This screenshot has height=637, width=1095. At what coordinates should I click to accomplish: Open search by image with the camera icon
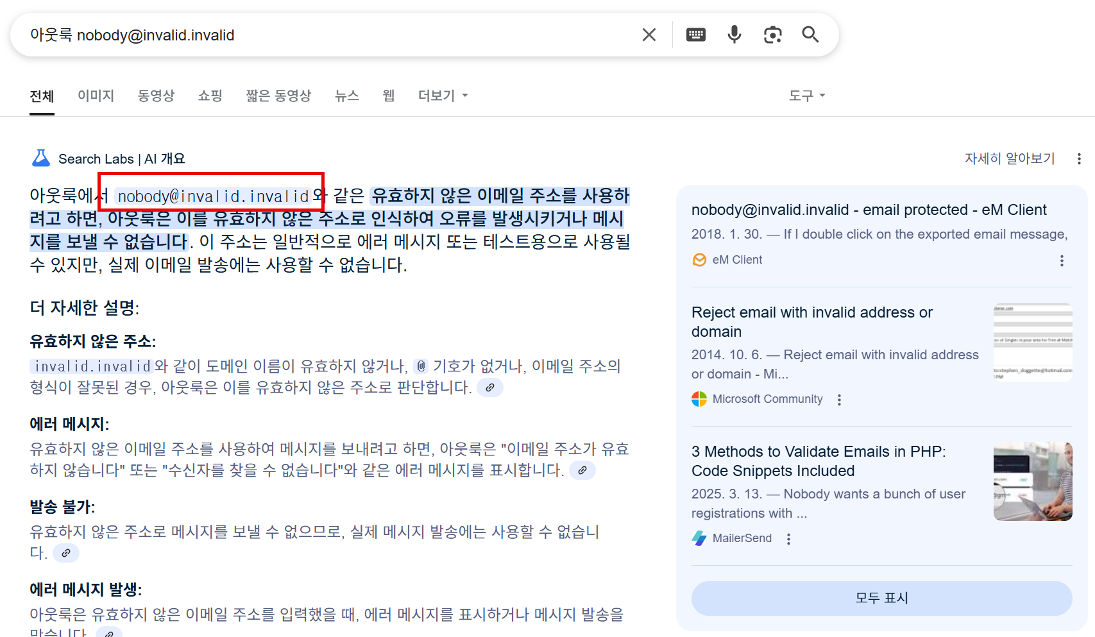(773, 35)
